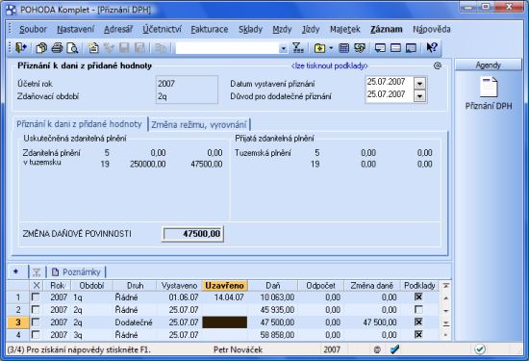Click the blue star icon above table
Screen dimensions: 529x361
point(15,271)
